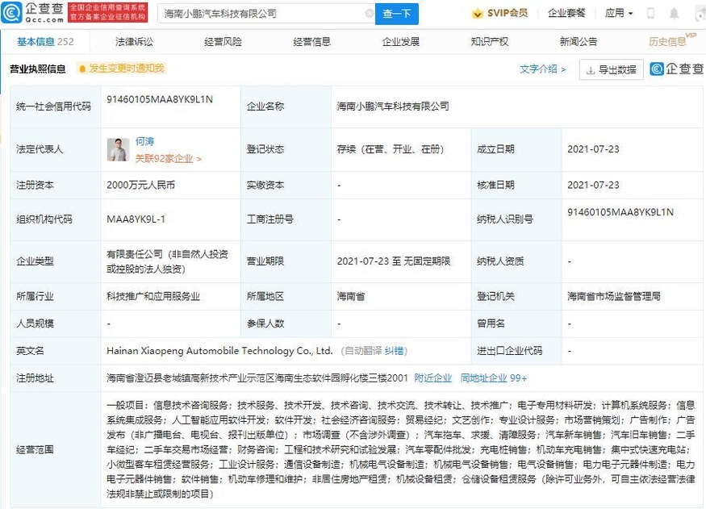
Task: Select region value 海南省
Action: pyautogui.click(x=351, y=297)
